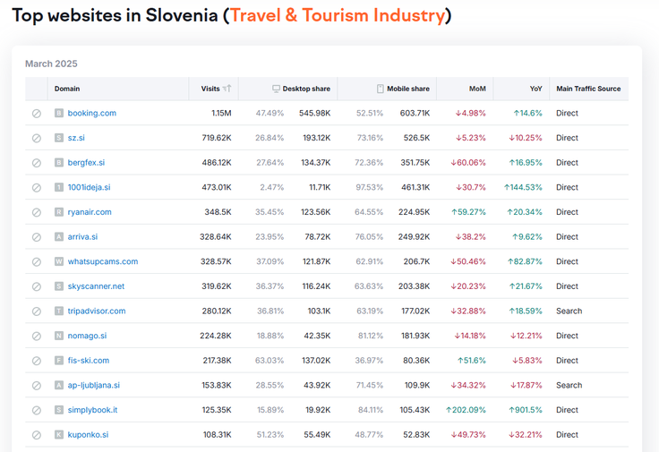This screenshot has width=659, height=452.
Task: Open the simplybook.it domain link
Action: (92, 410)
